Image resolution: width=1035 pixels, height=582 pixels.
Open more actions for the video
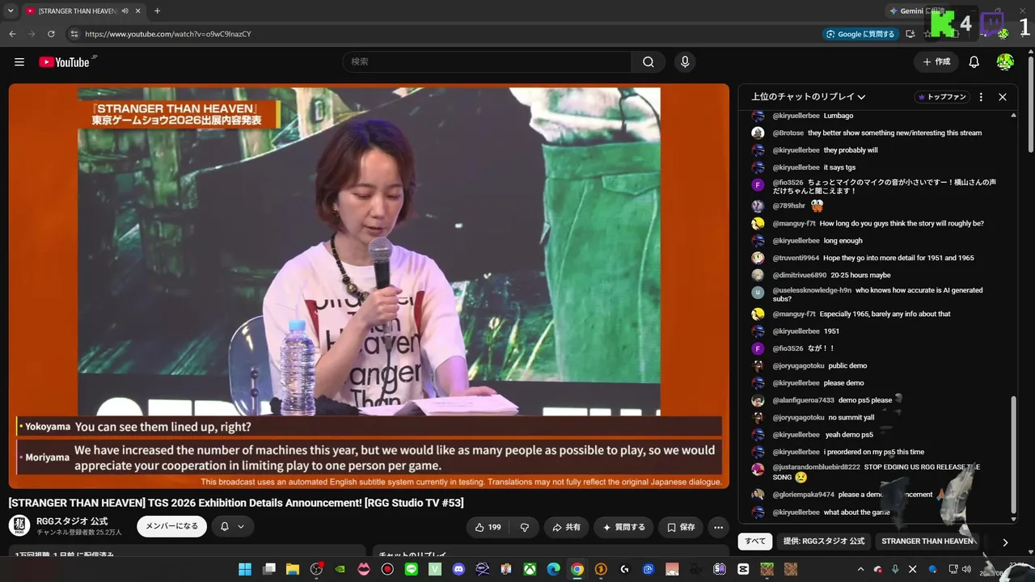pos(718,527)
